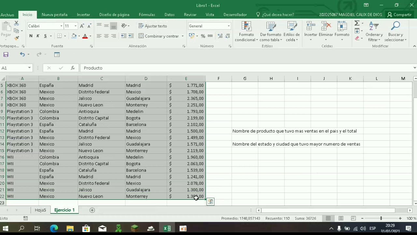Increase decimal places
Viewport: 417px width, 235px height.
pyautogui.click(x=220, y=36)
